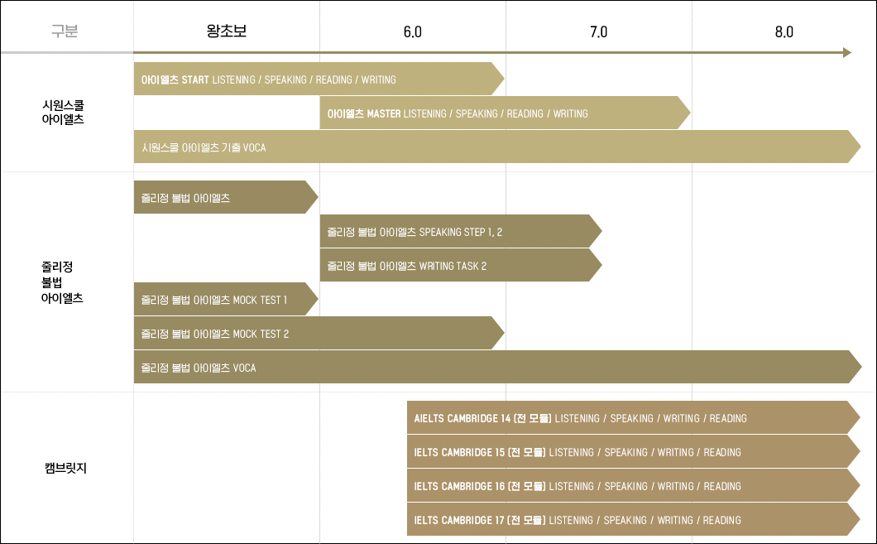Click the 8.0 level header
The image size is (877, 544).
click(x=784, y=32)
